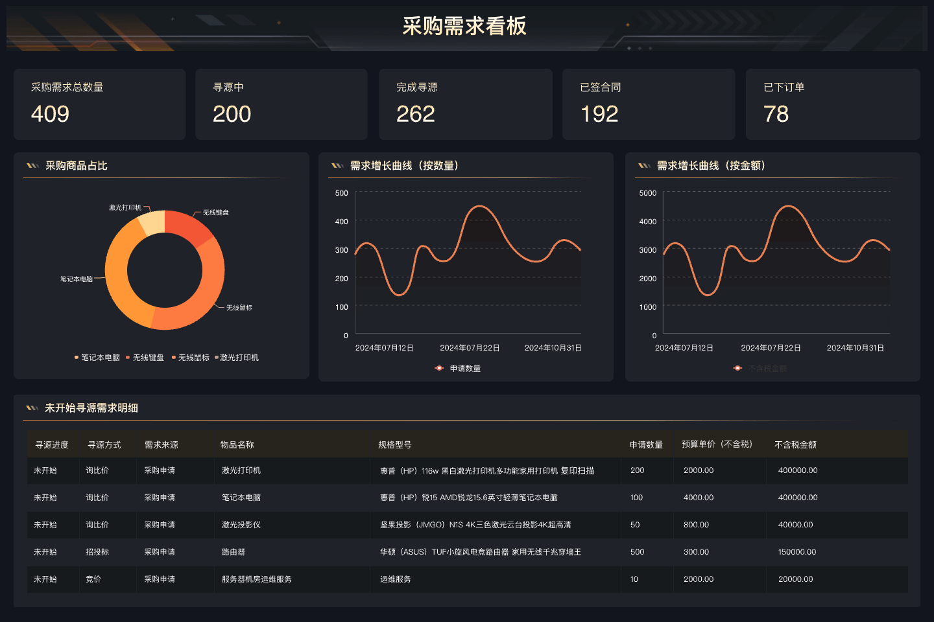Image resolution: width=934 pixels, height=622 pixels.
Task: Open the 已签合同 summary card
Action: (x=648, y=104)
